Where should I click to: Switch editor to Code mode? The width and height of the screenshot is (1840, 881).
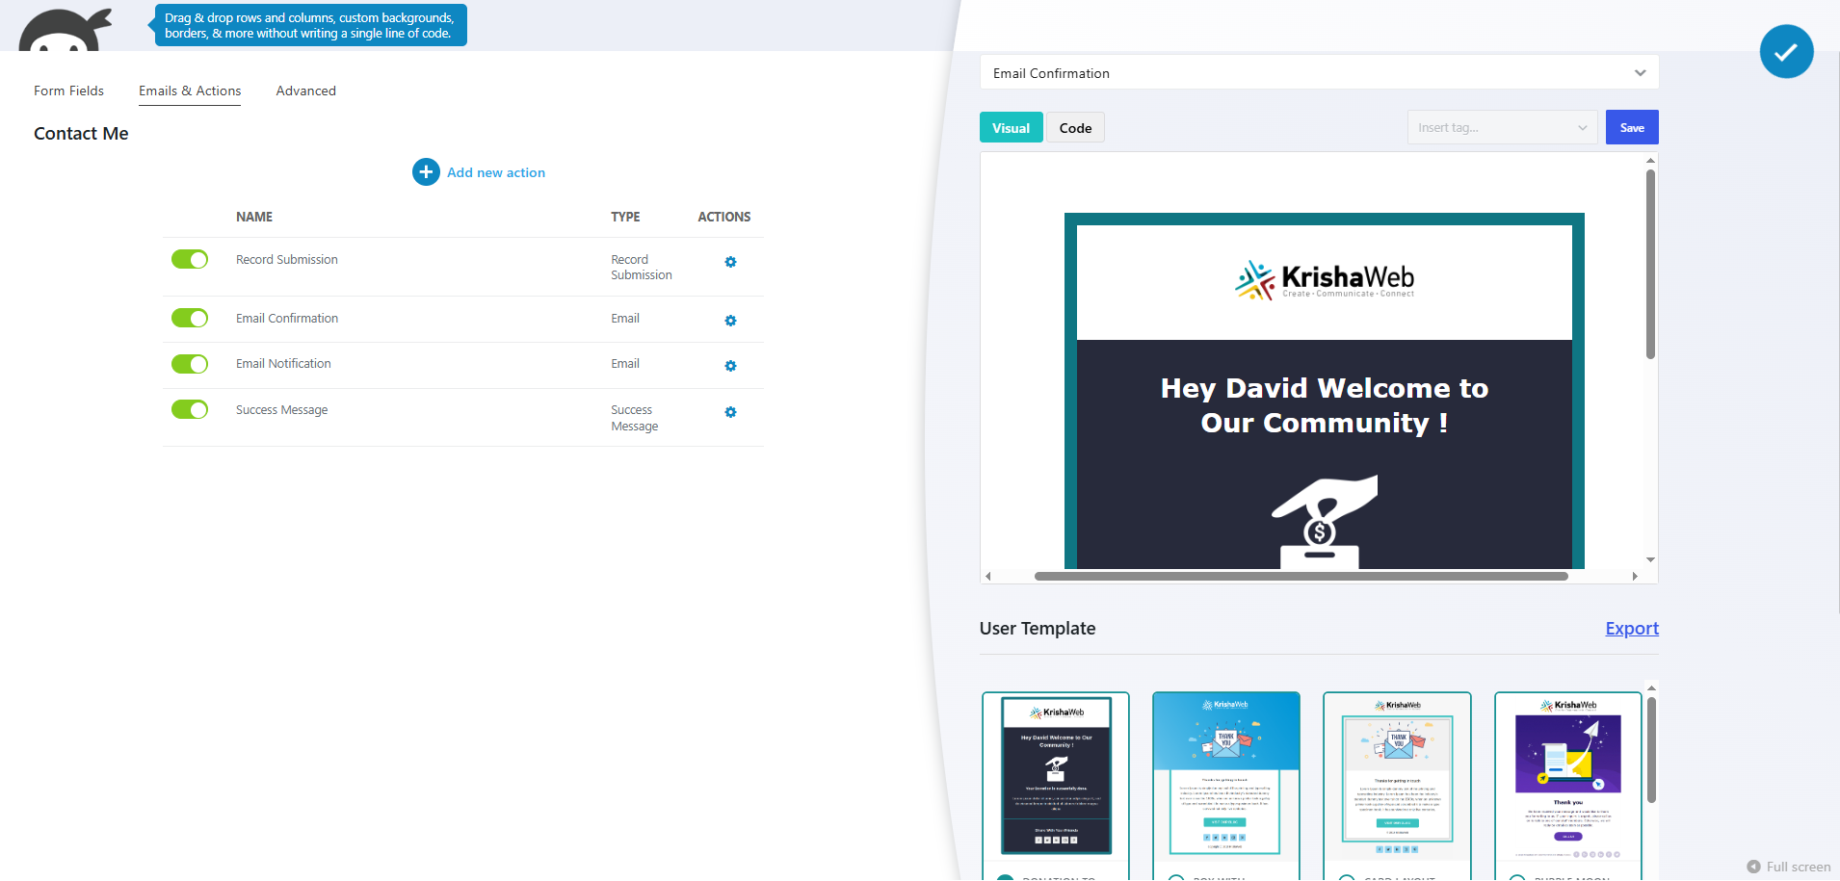coord(1075,128)
